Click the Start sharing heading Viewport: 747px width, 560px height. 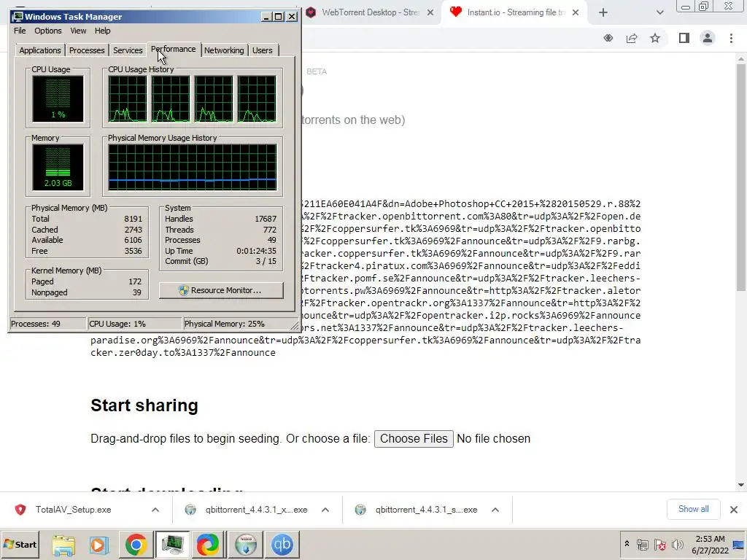144,405
